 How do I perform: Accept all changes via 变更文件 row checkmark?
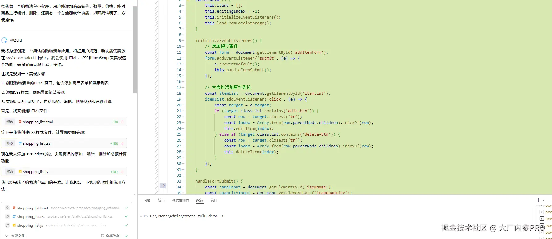tap(126, 236)
